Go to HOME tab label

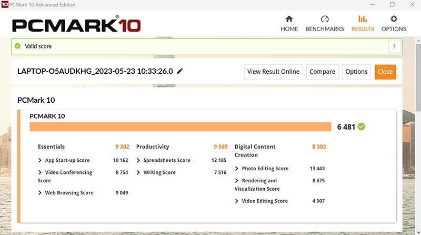coord(289,29)
